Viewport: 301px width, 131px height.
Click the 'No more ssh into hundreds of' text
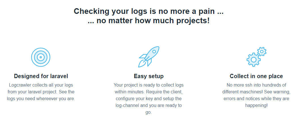point(256,85)
